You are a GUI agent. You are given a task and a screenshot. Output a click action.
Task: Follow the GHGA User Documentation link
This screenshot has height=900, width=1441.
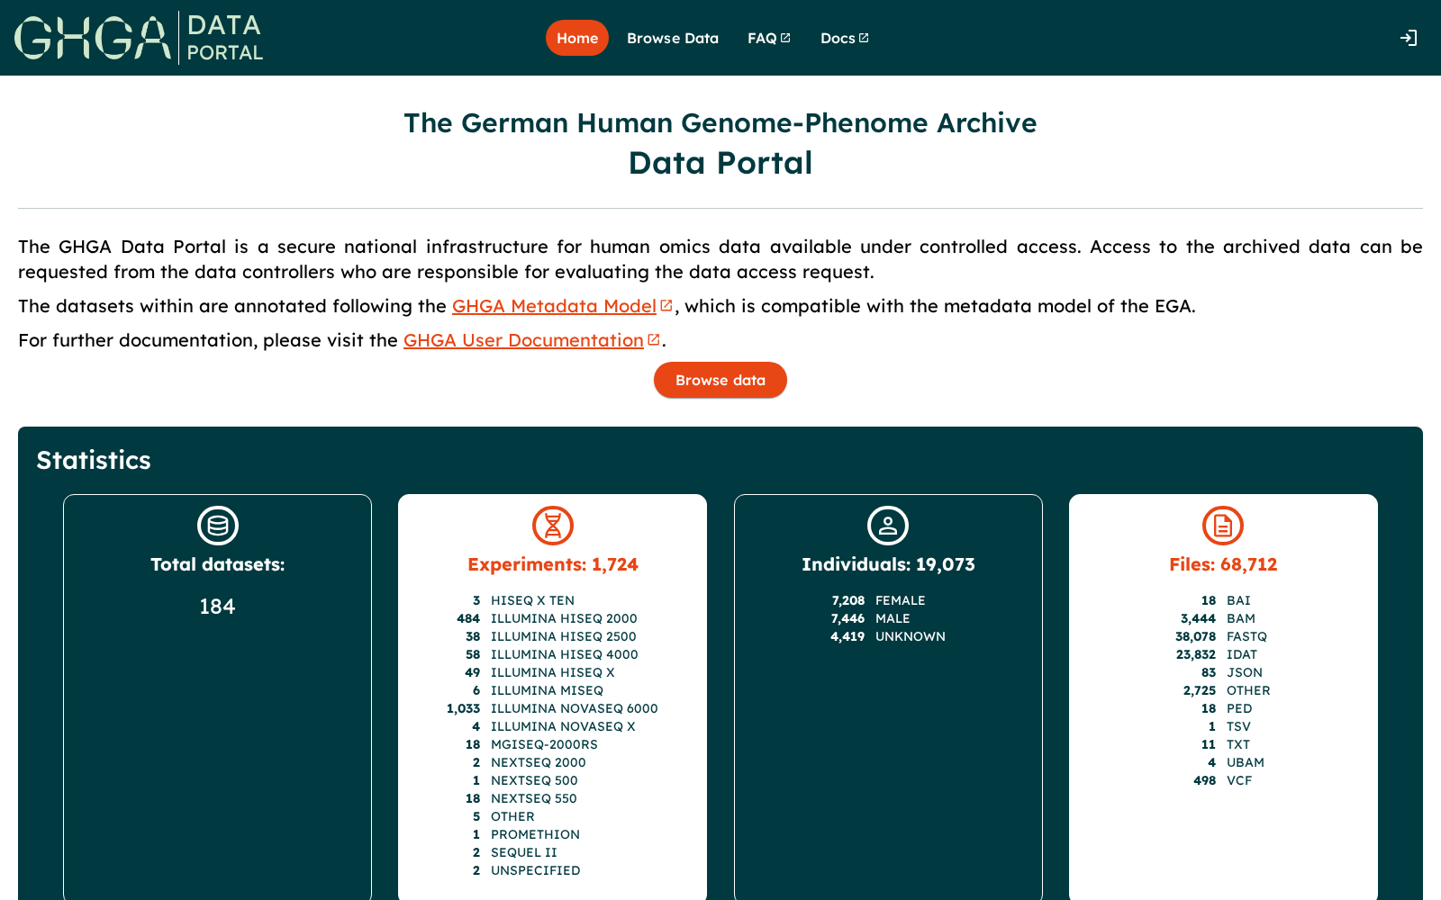523,340
